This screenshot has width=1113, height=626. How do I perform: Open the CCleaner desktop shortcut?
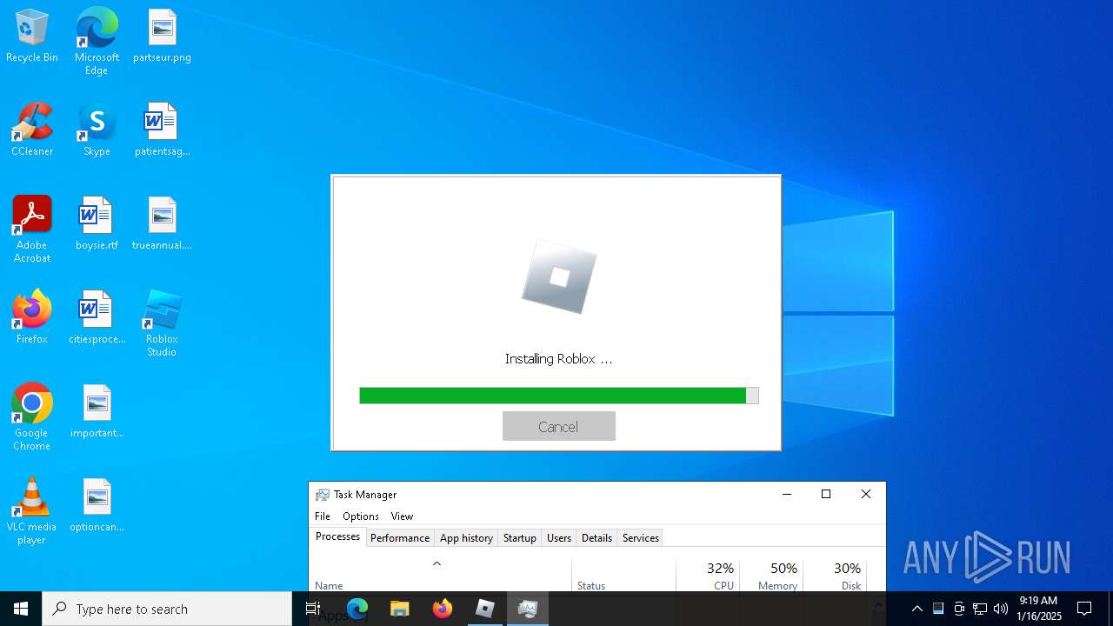pyautogui.click(x=32, y=130)
